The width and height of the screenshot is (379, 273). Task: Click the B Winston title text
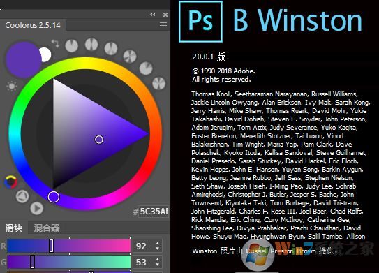coord(297,20)
